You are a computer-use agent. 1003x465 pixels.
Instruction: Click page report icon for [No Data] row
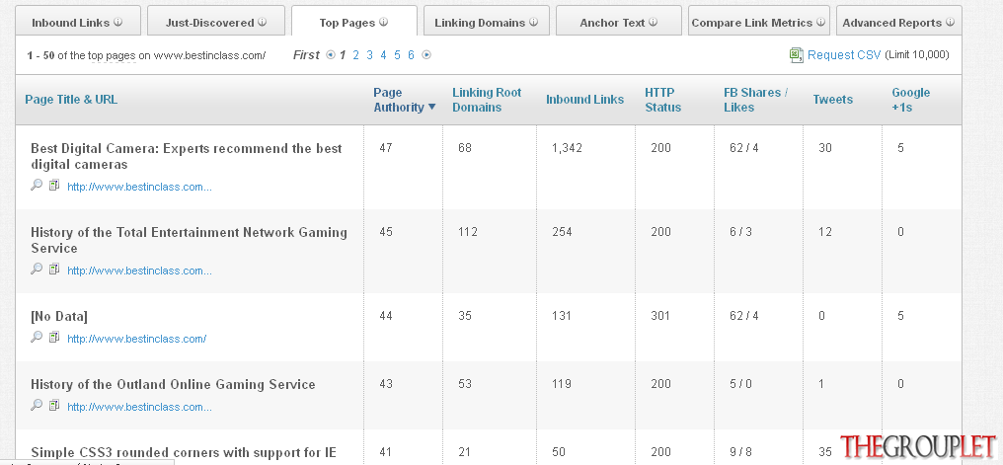(54, 337)
